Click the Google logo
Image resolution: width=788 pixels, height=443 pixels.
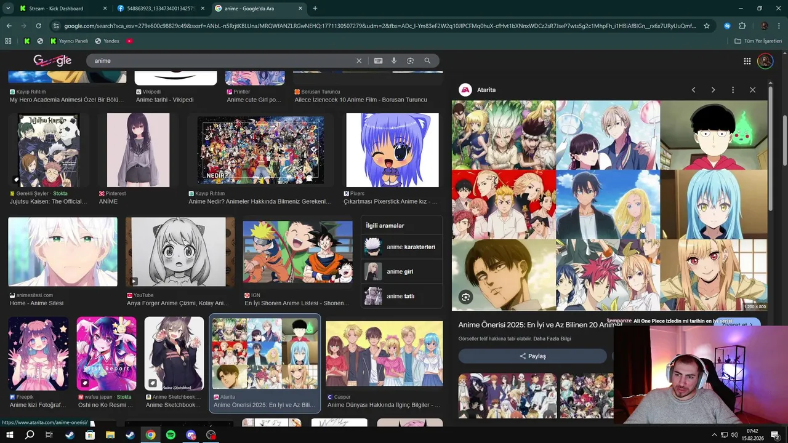pyautogui.click(x=52, y=60)
